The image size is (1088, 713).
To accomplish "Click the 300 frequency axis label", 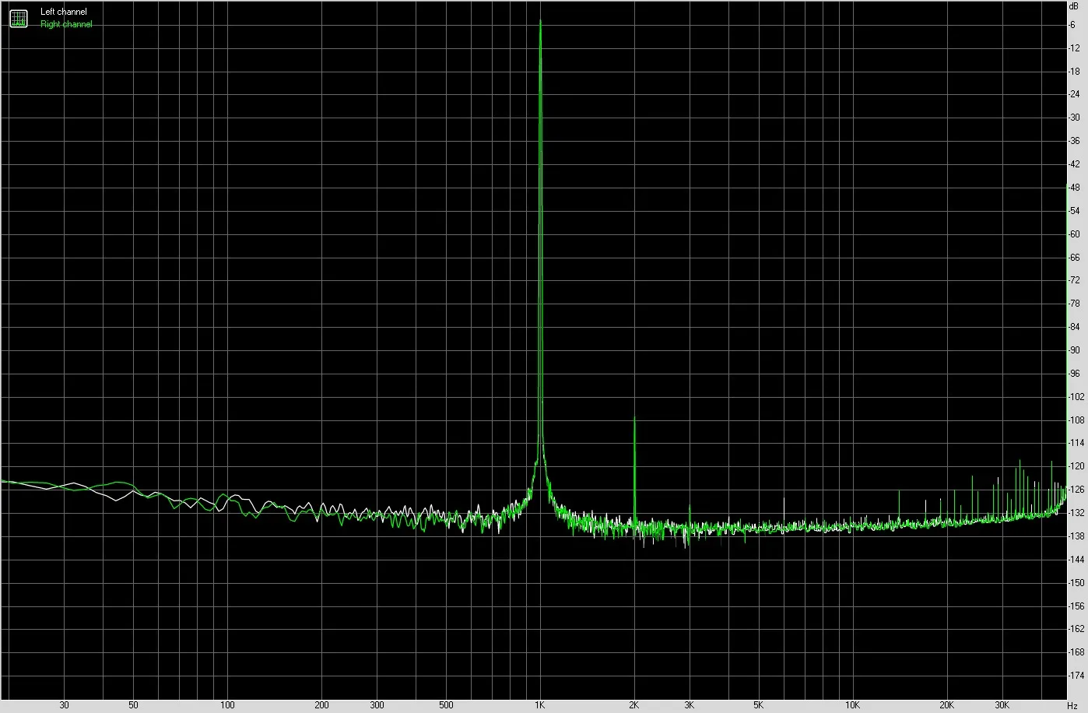I will [377, 705].
